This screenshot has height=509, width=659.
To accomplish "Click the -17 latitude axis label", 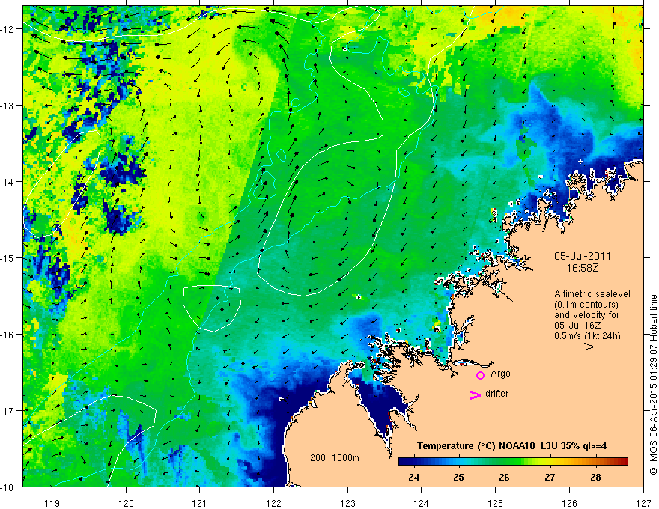I will [x=8, y=410].
